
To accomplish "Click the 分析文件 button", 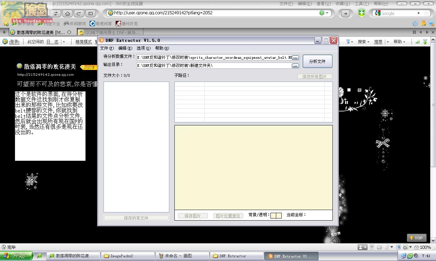I will pyautogui.click(x=317, y=62).
